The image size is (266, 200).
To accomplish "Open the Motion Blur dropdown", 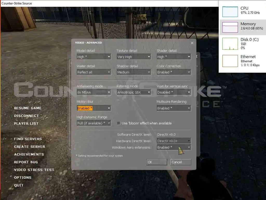I will [94, 108].
